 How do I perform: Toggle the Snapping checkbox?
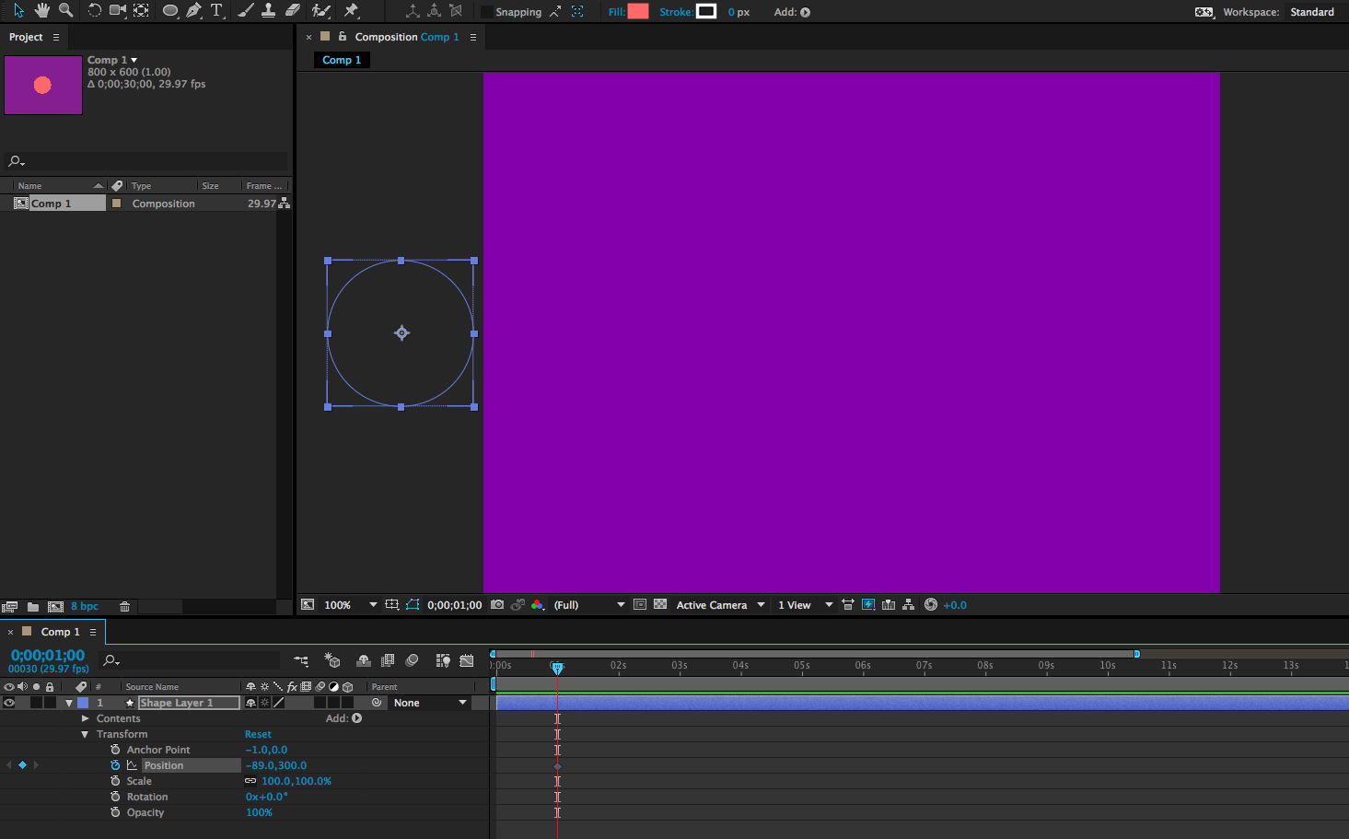(487, 12)
